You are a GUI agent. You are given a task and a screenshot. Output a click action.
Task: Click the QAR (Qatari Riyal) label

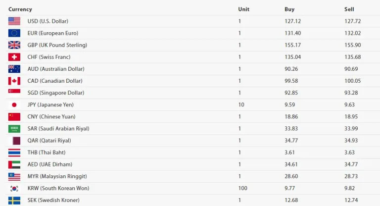(49, 141)
